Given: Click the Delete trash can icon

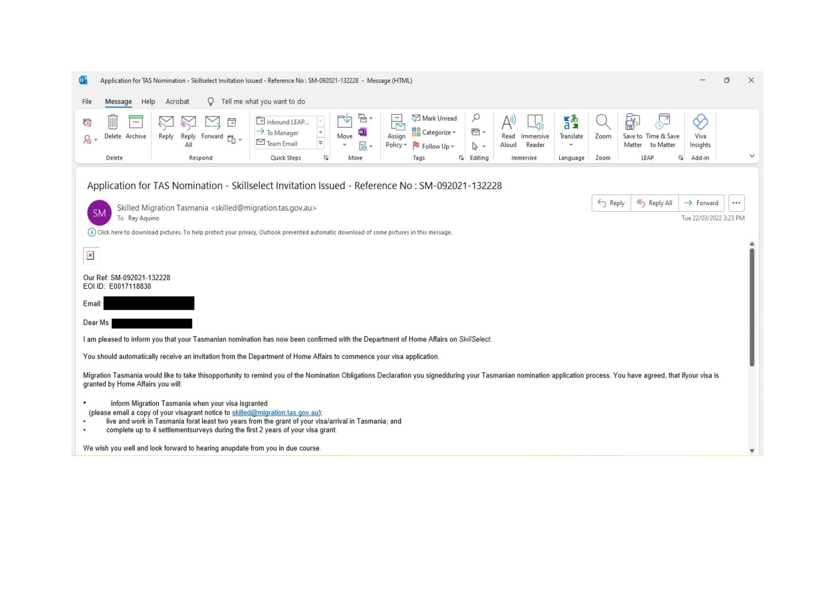Looking at the screenshot, I should tap(113, 123).
